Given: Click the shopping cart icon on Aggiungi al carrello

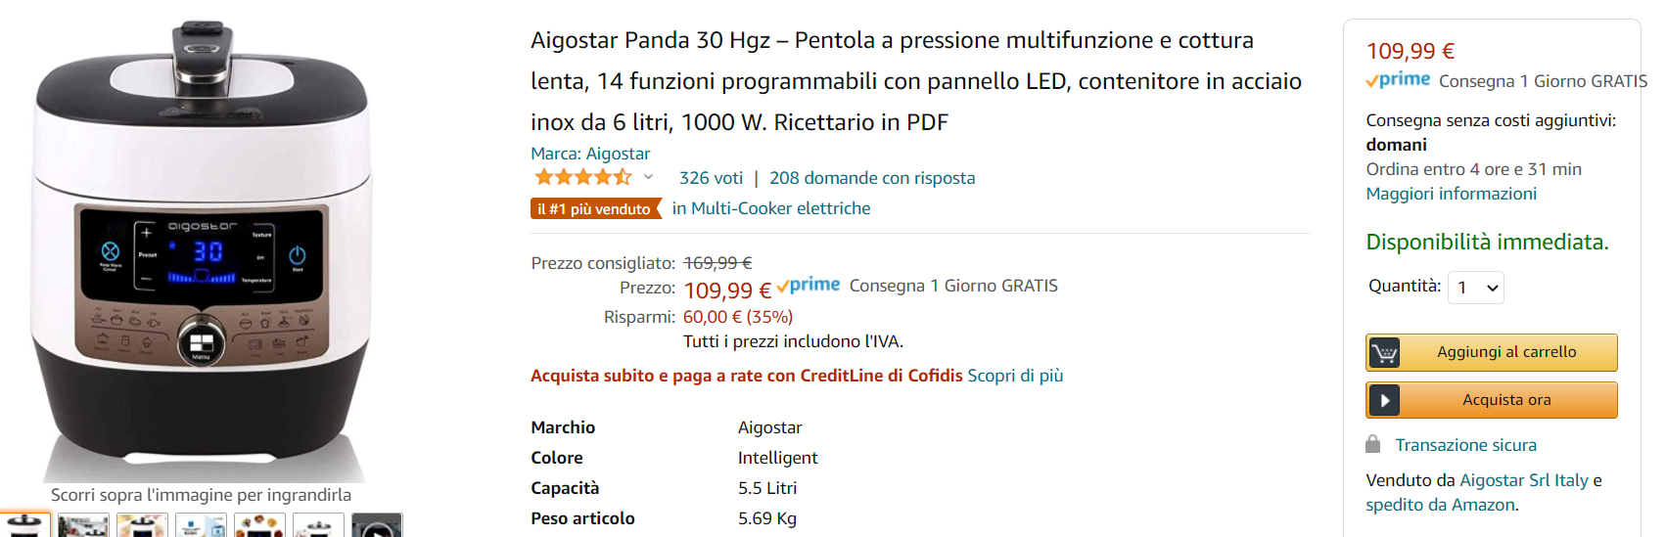Looking at the screenshot, I should click(1384, 353).
